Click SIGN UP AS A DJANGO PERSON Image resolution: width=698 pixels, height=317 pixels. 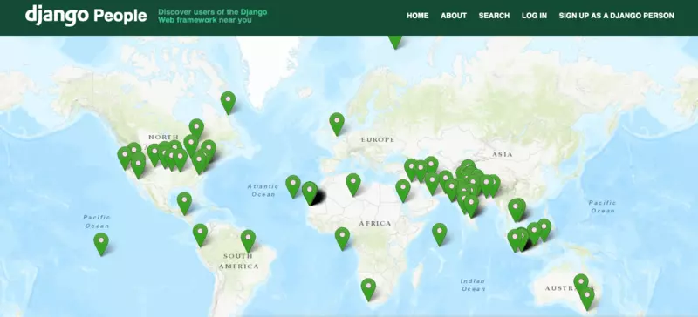pos(617,16)
